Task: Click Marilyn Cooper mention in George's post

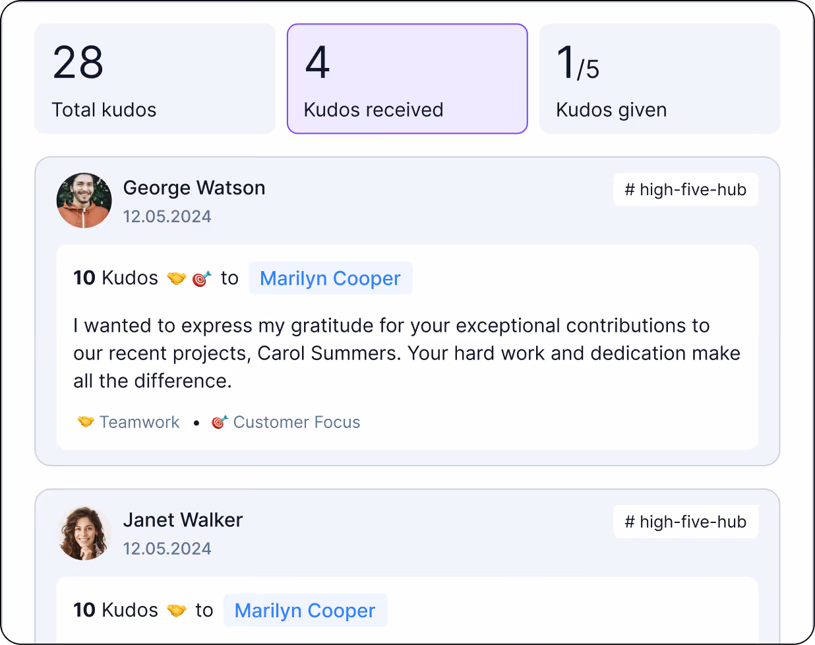Action: pos(330,278)
